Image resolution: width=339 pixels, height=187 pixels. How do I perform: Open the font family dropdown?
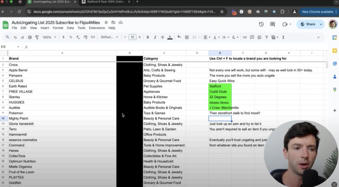tap(110, 37)
